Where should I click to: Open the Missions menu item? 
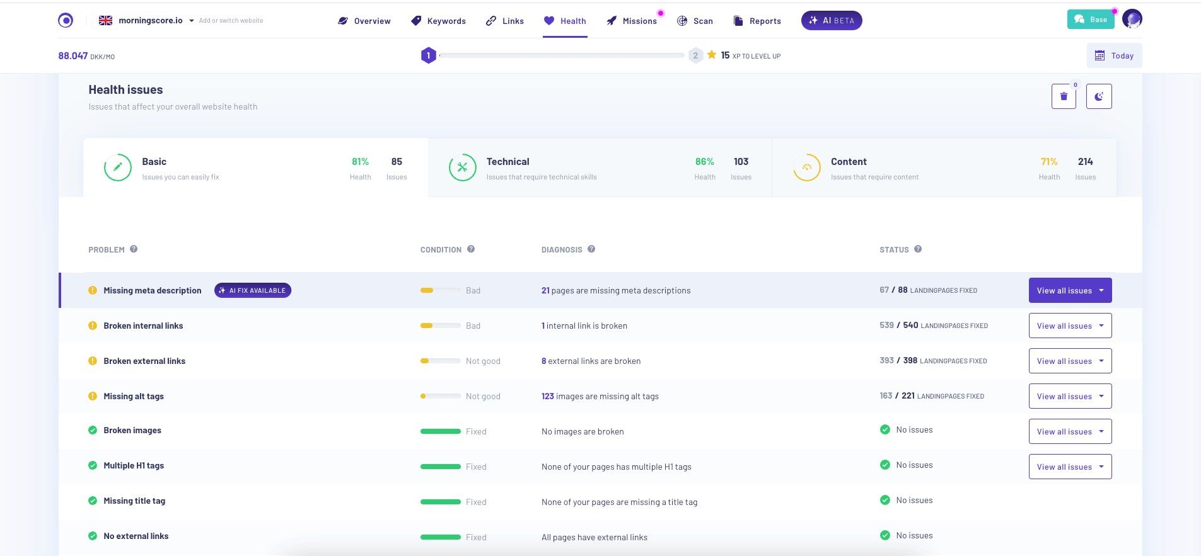coord(632,21)
